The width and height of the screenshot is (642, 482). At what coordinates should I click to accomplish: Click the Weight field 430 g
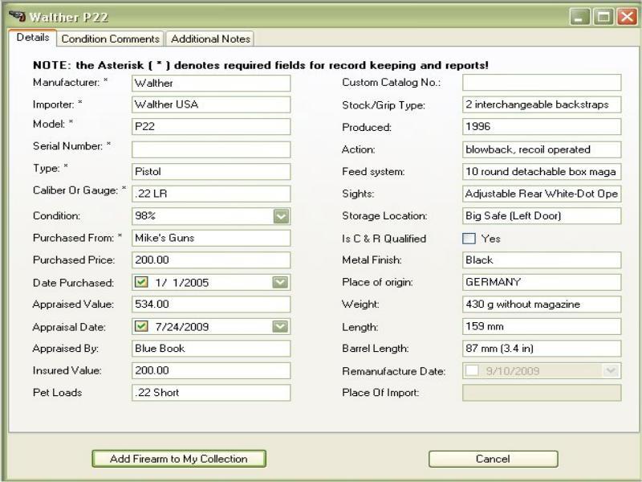tap(542, 304)
